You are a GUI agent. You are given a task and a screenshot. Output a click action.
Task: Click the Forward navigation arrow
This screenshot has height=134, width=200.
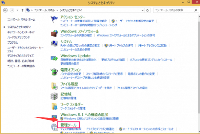tap(12, 10)
